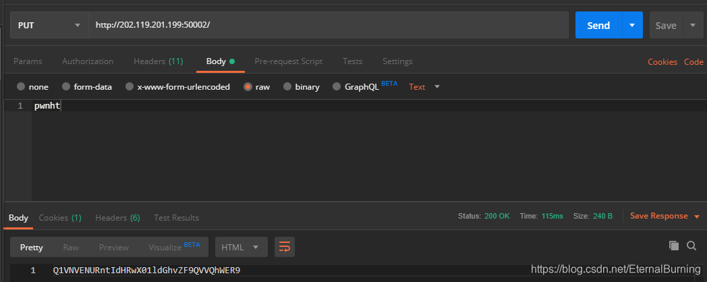The height and width of the screenshot is (282, 707).
Task: Select the form-data body type
Action: pyautogui.click(x=86, y=86)
